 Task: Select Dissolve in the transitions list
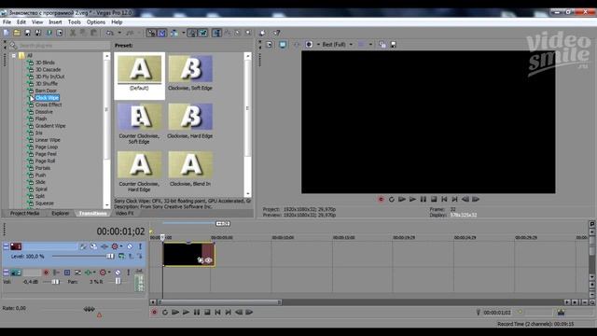tap(44, 112)
